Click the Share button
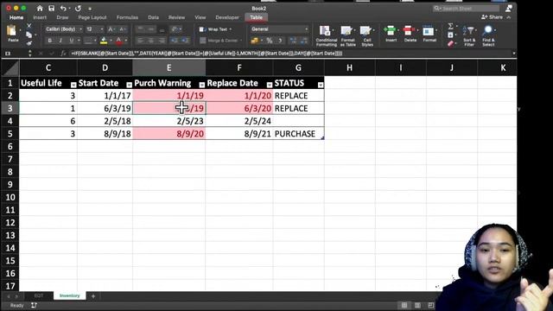 click(x=492, y=17)
